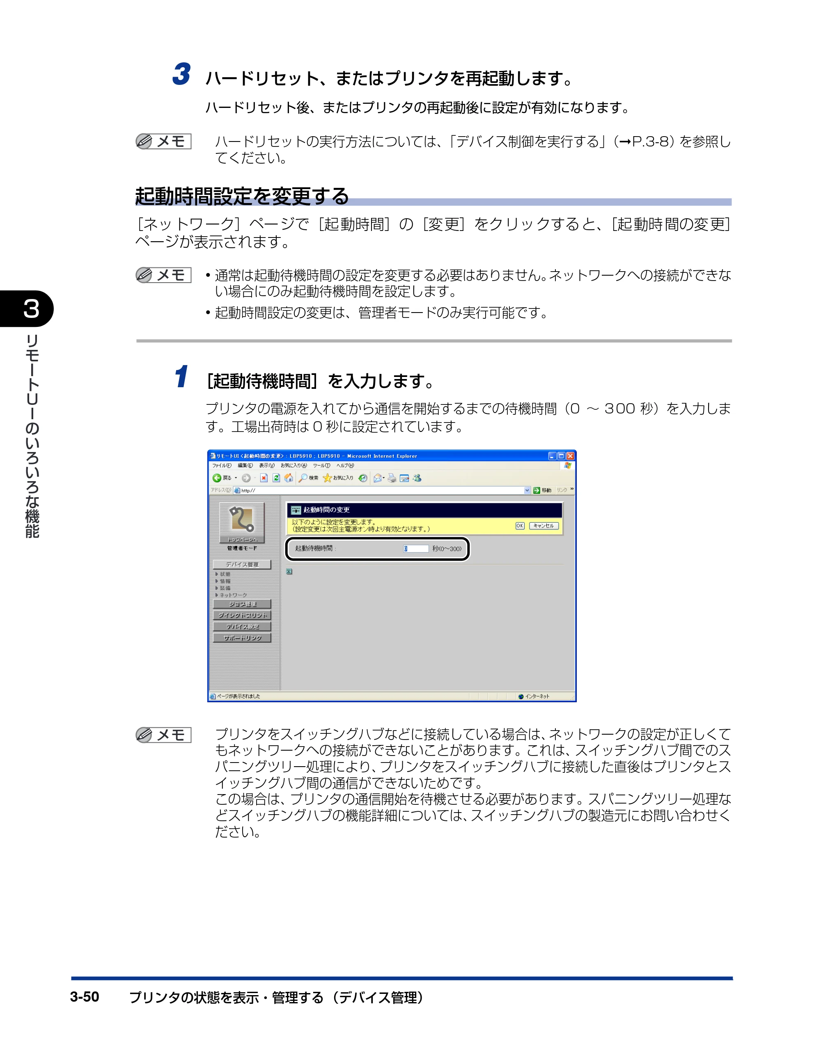The image size is (821, 1055).
Task: Open the Mail icon dropdown arrow
Action: pos(384,478)
